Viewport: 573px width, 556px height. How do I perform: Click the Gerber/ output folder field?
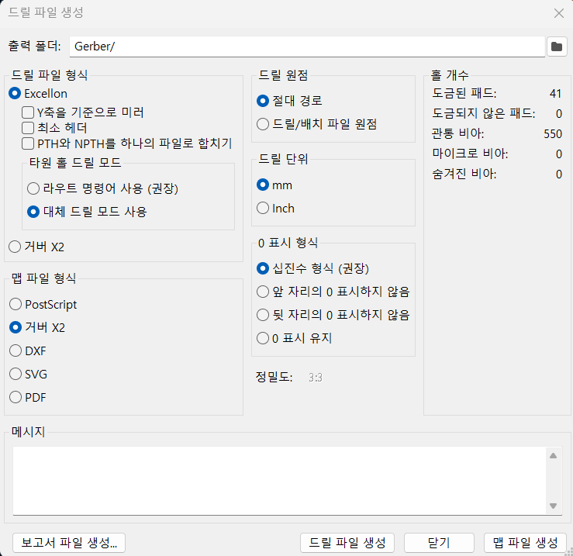tap(307, 47)
